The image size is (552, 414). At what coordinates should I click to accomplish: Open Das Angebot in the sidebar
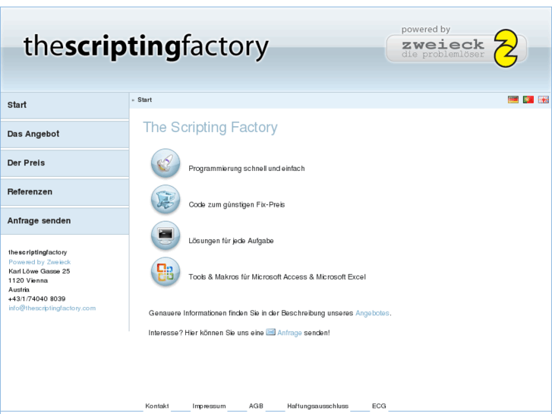(65, 134)
